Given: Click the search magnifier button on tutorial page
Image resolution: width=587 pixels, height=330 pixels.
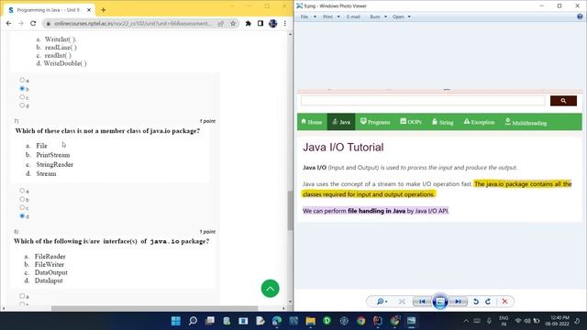Looking at the screenshot, I should coord(563,101).
